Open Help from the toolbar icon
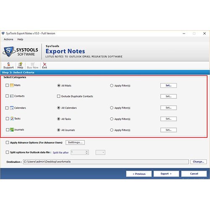Image resolution: width=210 pixels, height=210 pixels. 20,66
